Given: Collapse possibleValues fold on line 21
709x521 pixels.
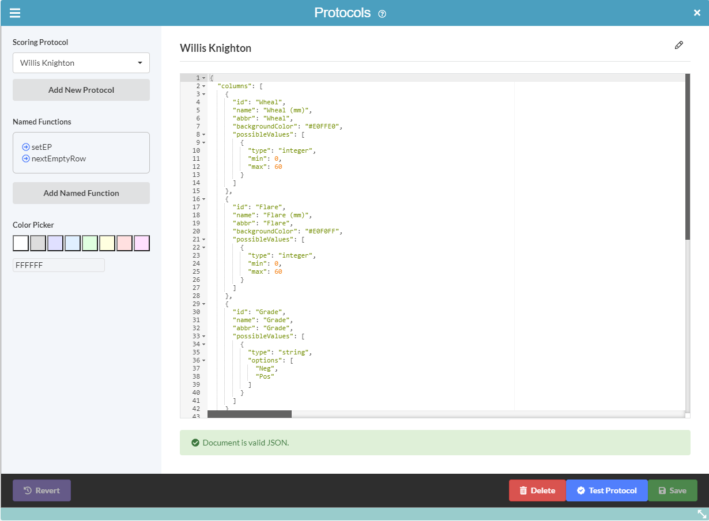Looking at the screenshot, I should 203,239.
